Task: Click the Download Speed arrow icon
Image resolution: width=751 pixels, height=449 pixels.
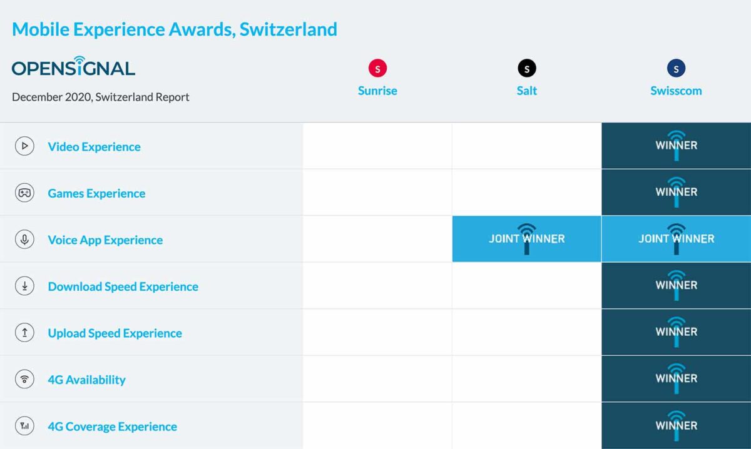Action: coord(24,286)
